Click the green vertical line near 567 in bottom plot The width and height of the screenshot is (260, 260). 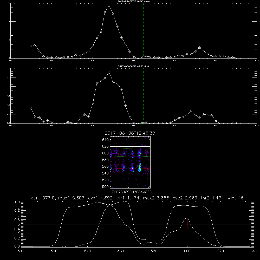[132, 224]
